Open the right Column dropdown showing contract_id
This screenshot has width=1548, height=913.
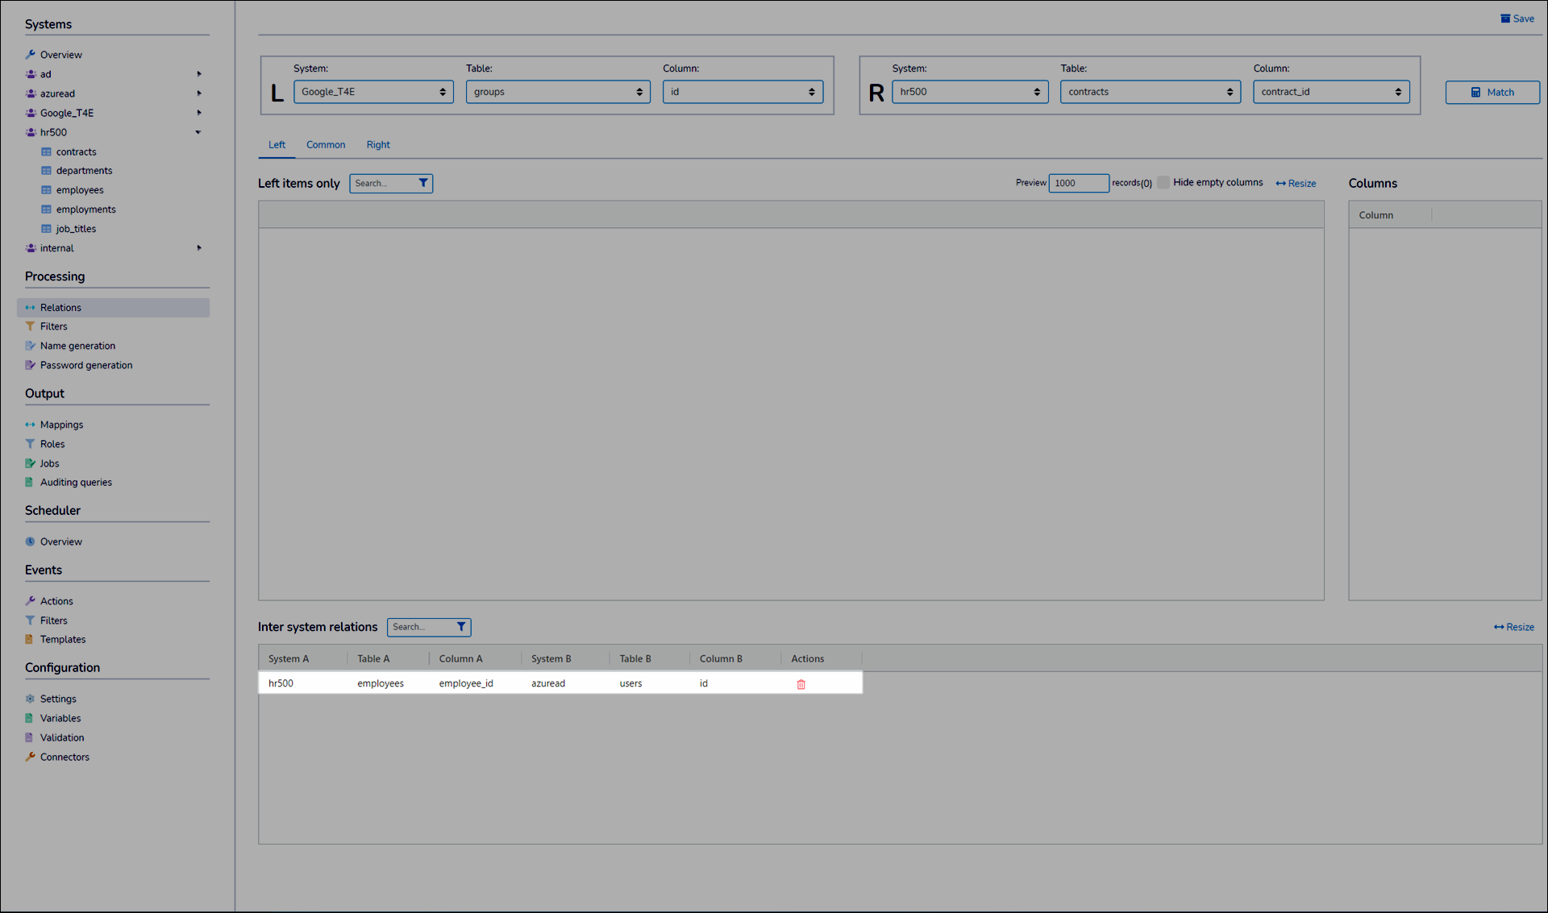pos(1330,92)
